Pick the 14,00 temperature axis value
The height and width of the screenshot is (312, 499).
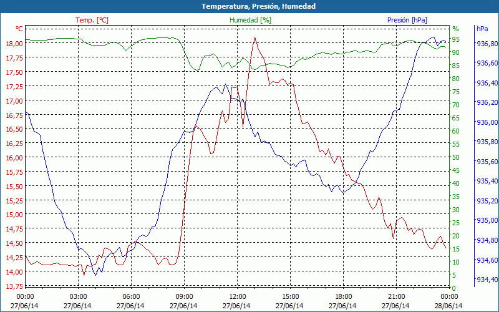coord(14,272)
